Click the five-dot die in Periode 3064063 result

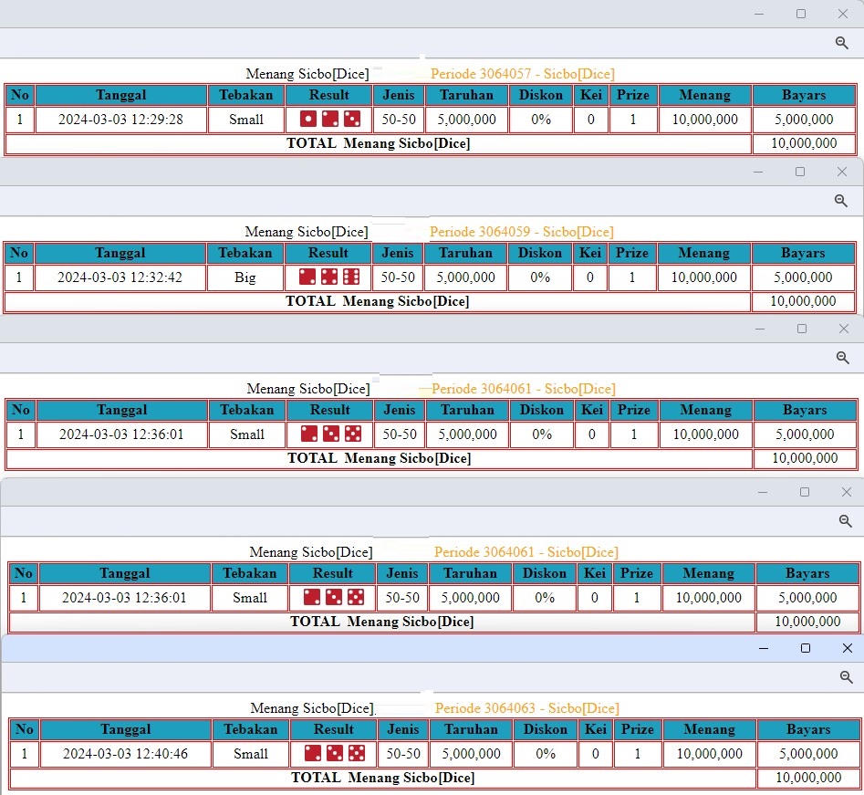[357, 753]
